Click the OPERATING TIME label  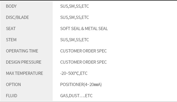(x=22, y=51)
